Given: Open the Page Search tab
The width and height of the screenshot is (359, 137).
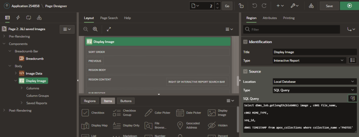Looking at the screenshot, I should [109, 18].
